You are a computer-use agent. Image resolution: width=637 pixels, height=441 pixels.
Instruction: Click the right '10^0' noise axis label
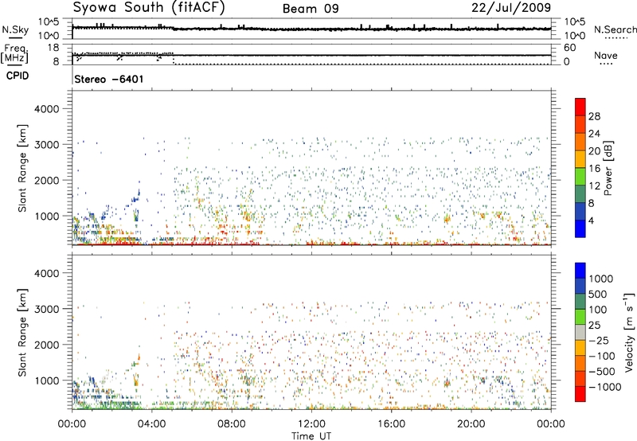(575, 36)
